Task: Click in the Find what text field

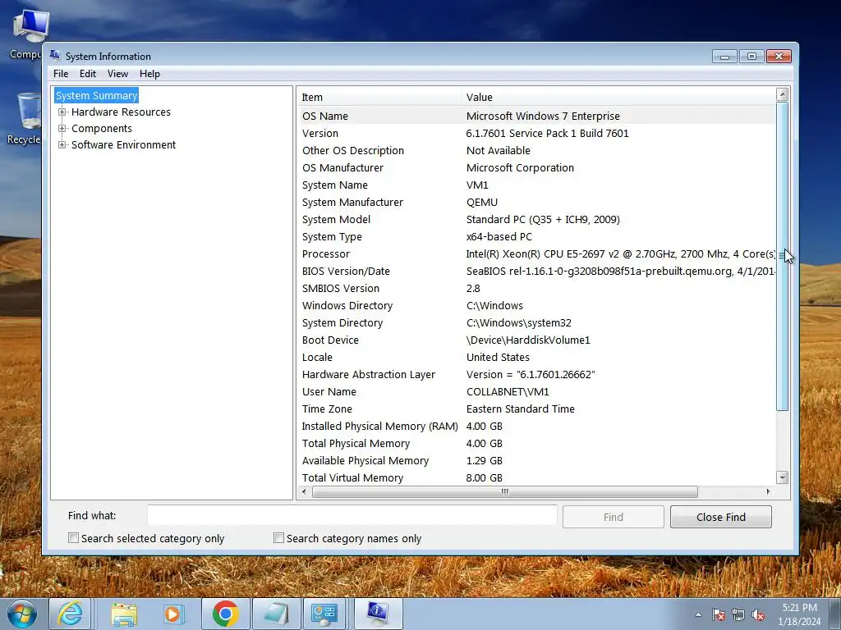Action: tap(352, 515)
